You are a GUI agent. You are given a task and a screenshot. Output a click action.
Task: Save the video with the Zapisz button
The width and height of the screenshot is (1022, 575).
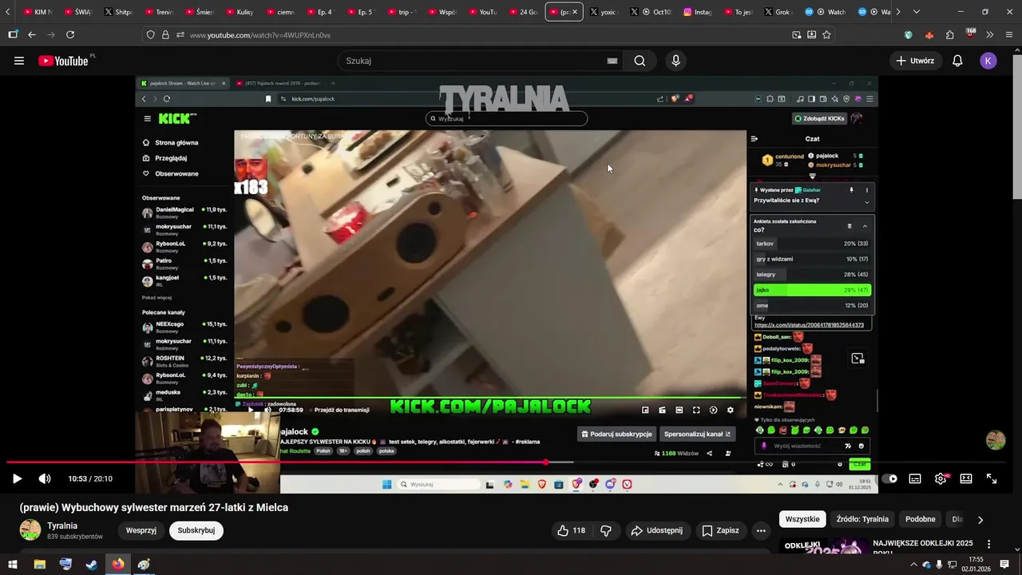(x=720, y=530)
